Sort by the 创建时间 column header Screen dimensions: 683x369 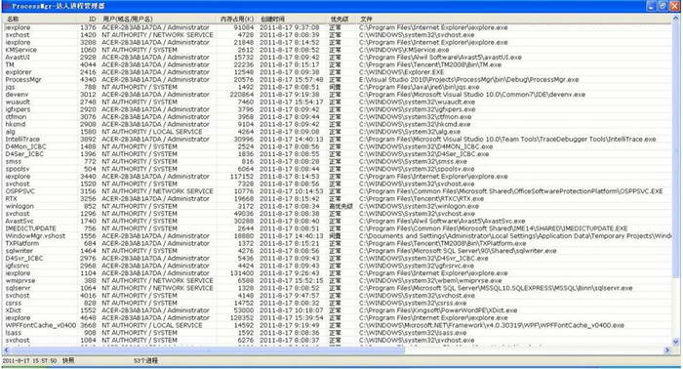[293, 20]
